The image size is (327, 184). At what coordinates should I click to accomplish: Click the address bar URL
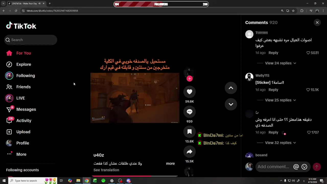[52, 11]
